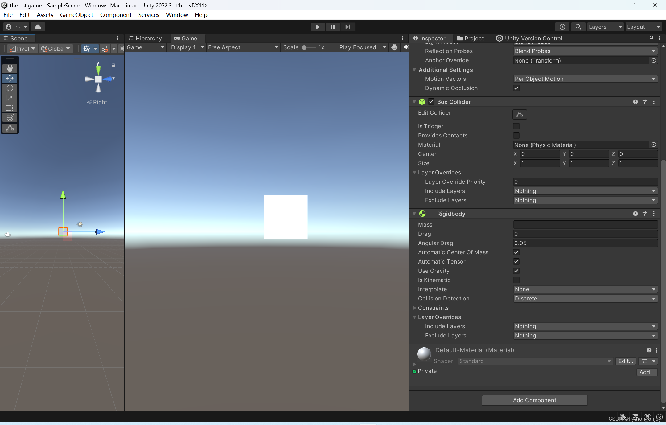Image resolution: width=666 pixels, height=425 pixels.
Task: Select the Transform tool
Action: (x=10, y=117)
